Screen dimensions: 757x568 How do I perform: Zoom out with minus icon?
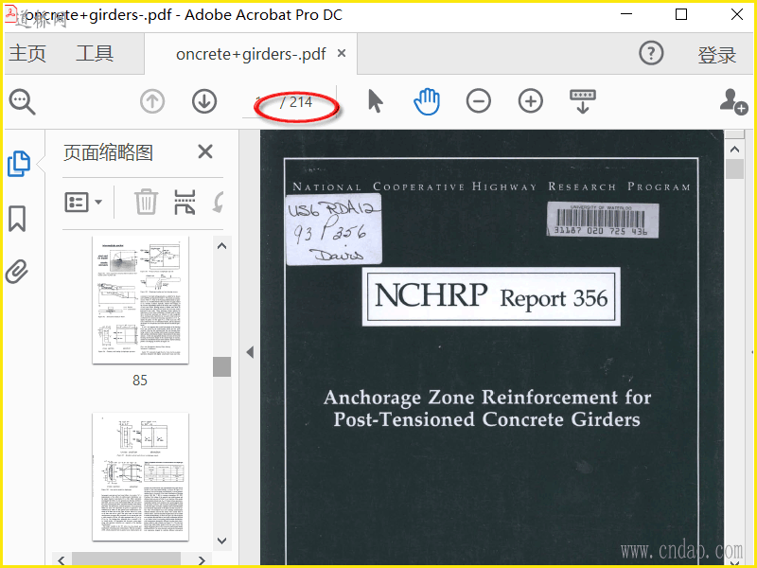[x=479, y=101]
